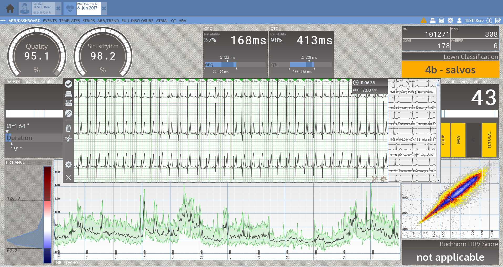Toggle the M/FOCAL filter tile
The image size is (503, 267).
point(489,140)
